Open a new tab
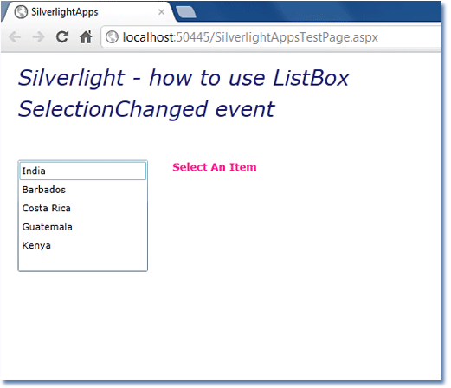The image size is (451, 388). click(x=186, y=12)
